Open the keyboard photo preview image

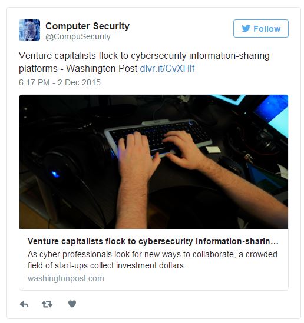tap(154, 162)
